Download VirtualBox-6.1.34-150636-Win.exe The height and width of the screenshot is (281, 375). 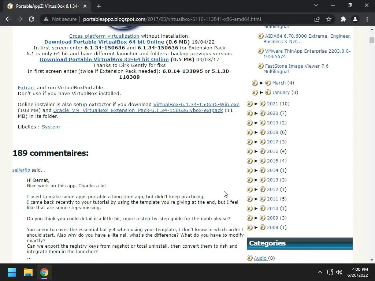click(x=196, y=104)
